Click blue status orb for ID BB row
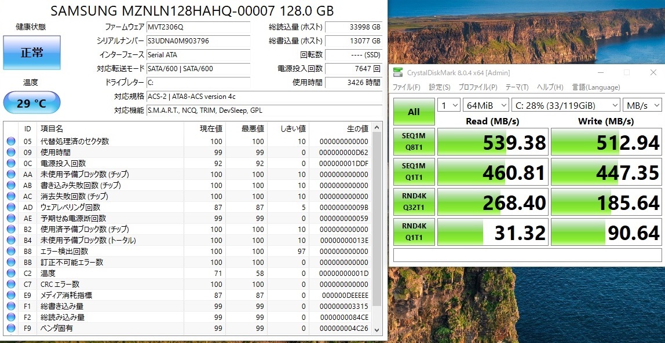This screenshot has width=665, height=343. pos(11,263)
